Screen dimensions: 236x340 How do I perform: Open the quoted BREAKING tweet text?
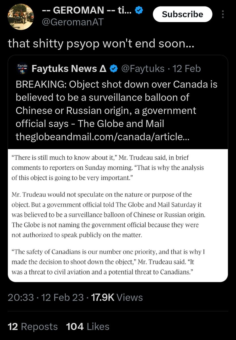coord(116,104)
